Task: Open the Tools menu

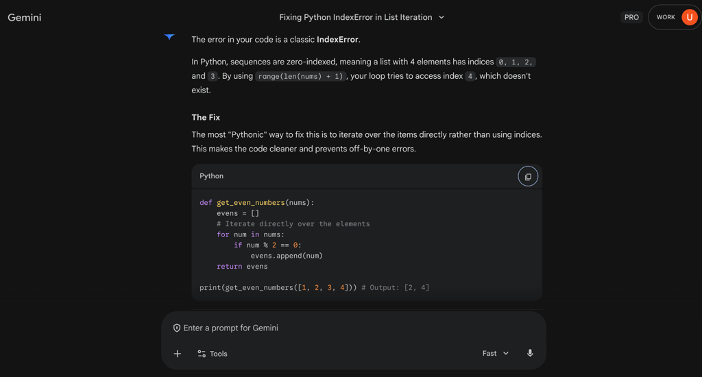Action: [x=213, y=354]
